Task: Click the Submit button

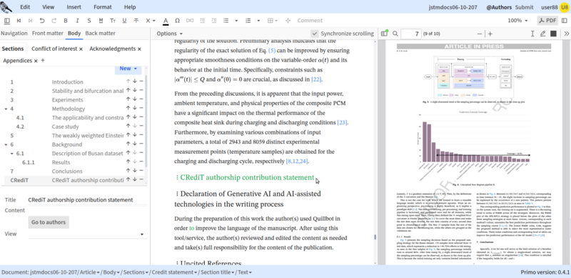Action: (x=524, y=7)
